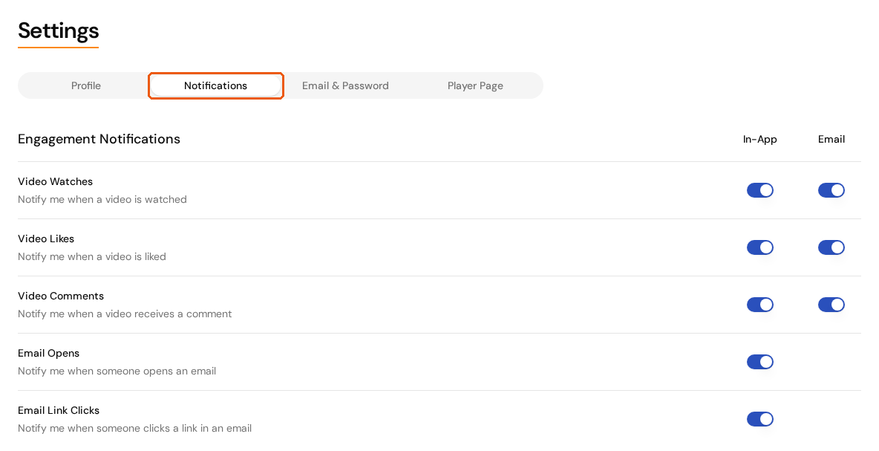Screen dimensions: 879x451
Task: Open the Profile settings tab
Action: pos(86,86)
